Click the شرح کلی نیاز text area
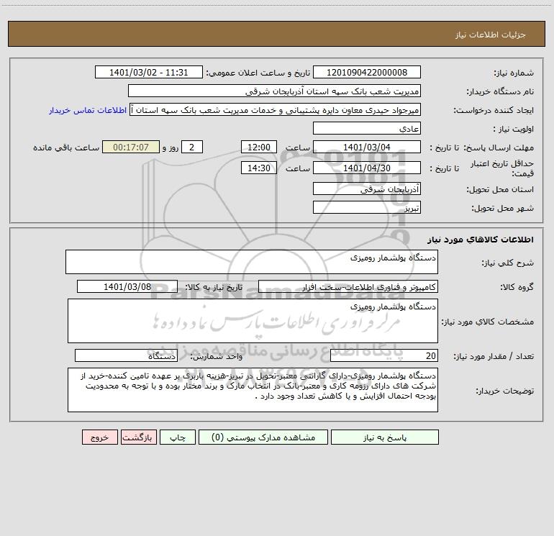Image resolution: width=554 pixels, height=536 pixels. pyautogui.click(x=252, y=262)
